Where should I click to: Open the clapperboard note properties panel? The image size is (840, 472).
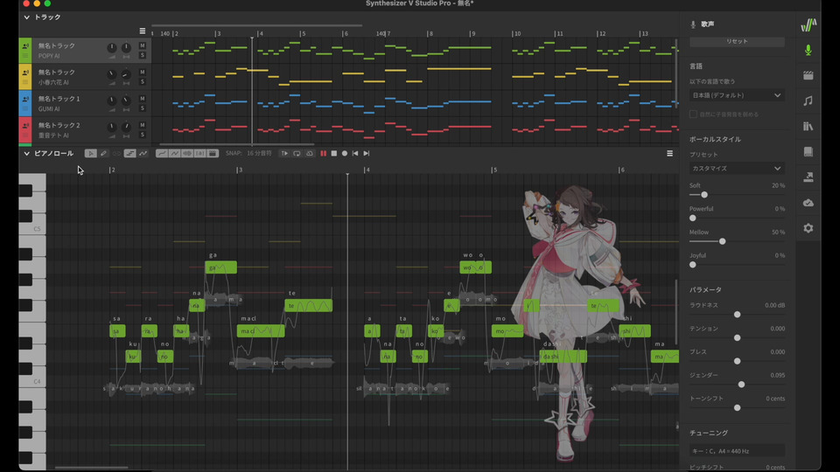coord(808,75)
